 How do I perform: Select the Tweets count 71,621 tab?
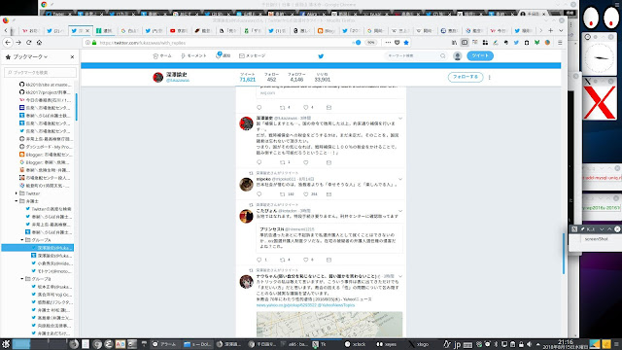[248, 77]
